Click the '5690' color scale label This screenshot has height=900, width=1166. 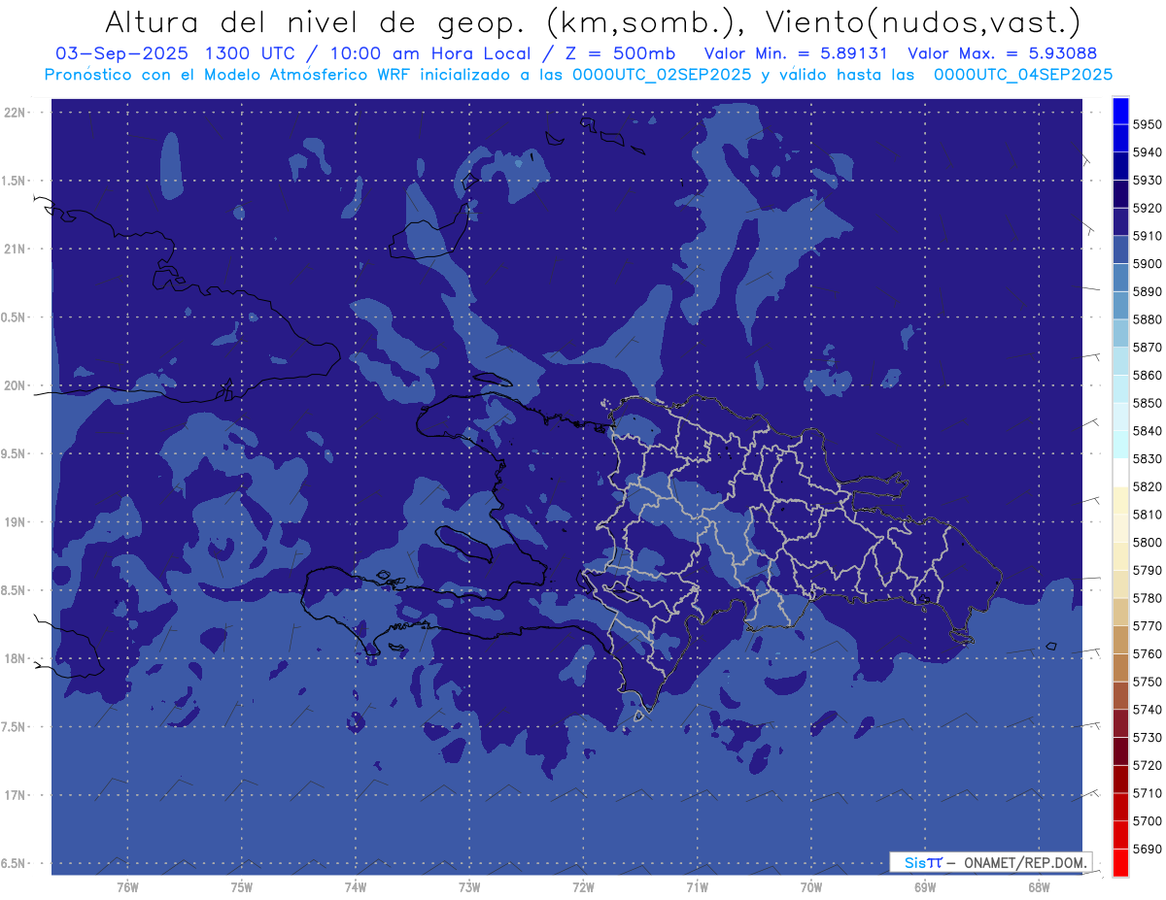coord(1147,849)
